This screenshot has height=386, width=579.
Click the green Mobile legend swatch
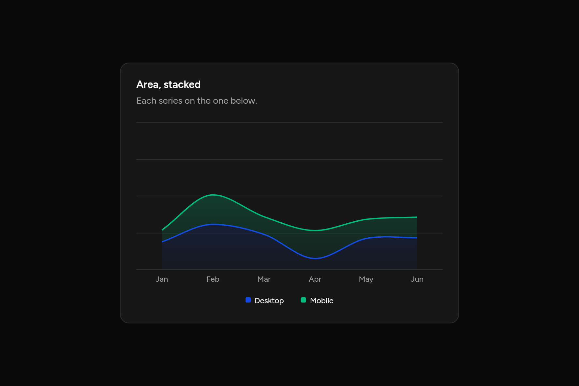click(x=304, y=300)
